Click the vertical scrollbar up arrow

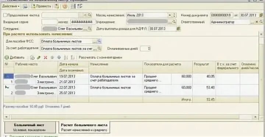tap(261, 34)
